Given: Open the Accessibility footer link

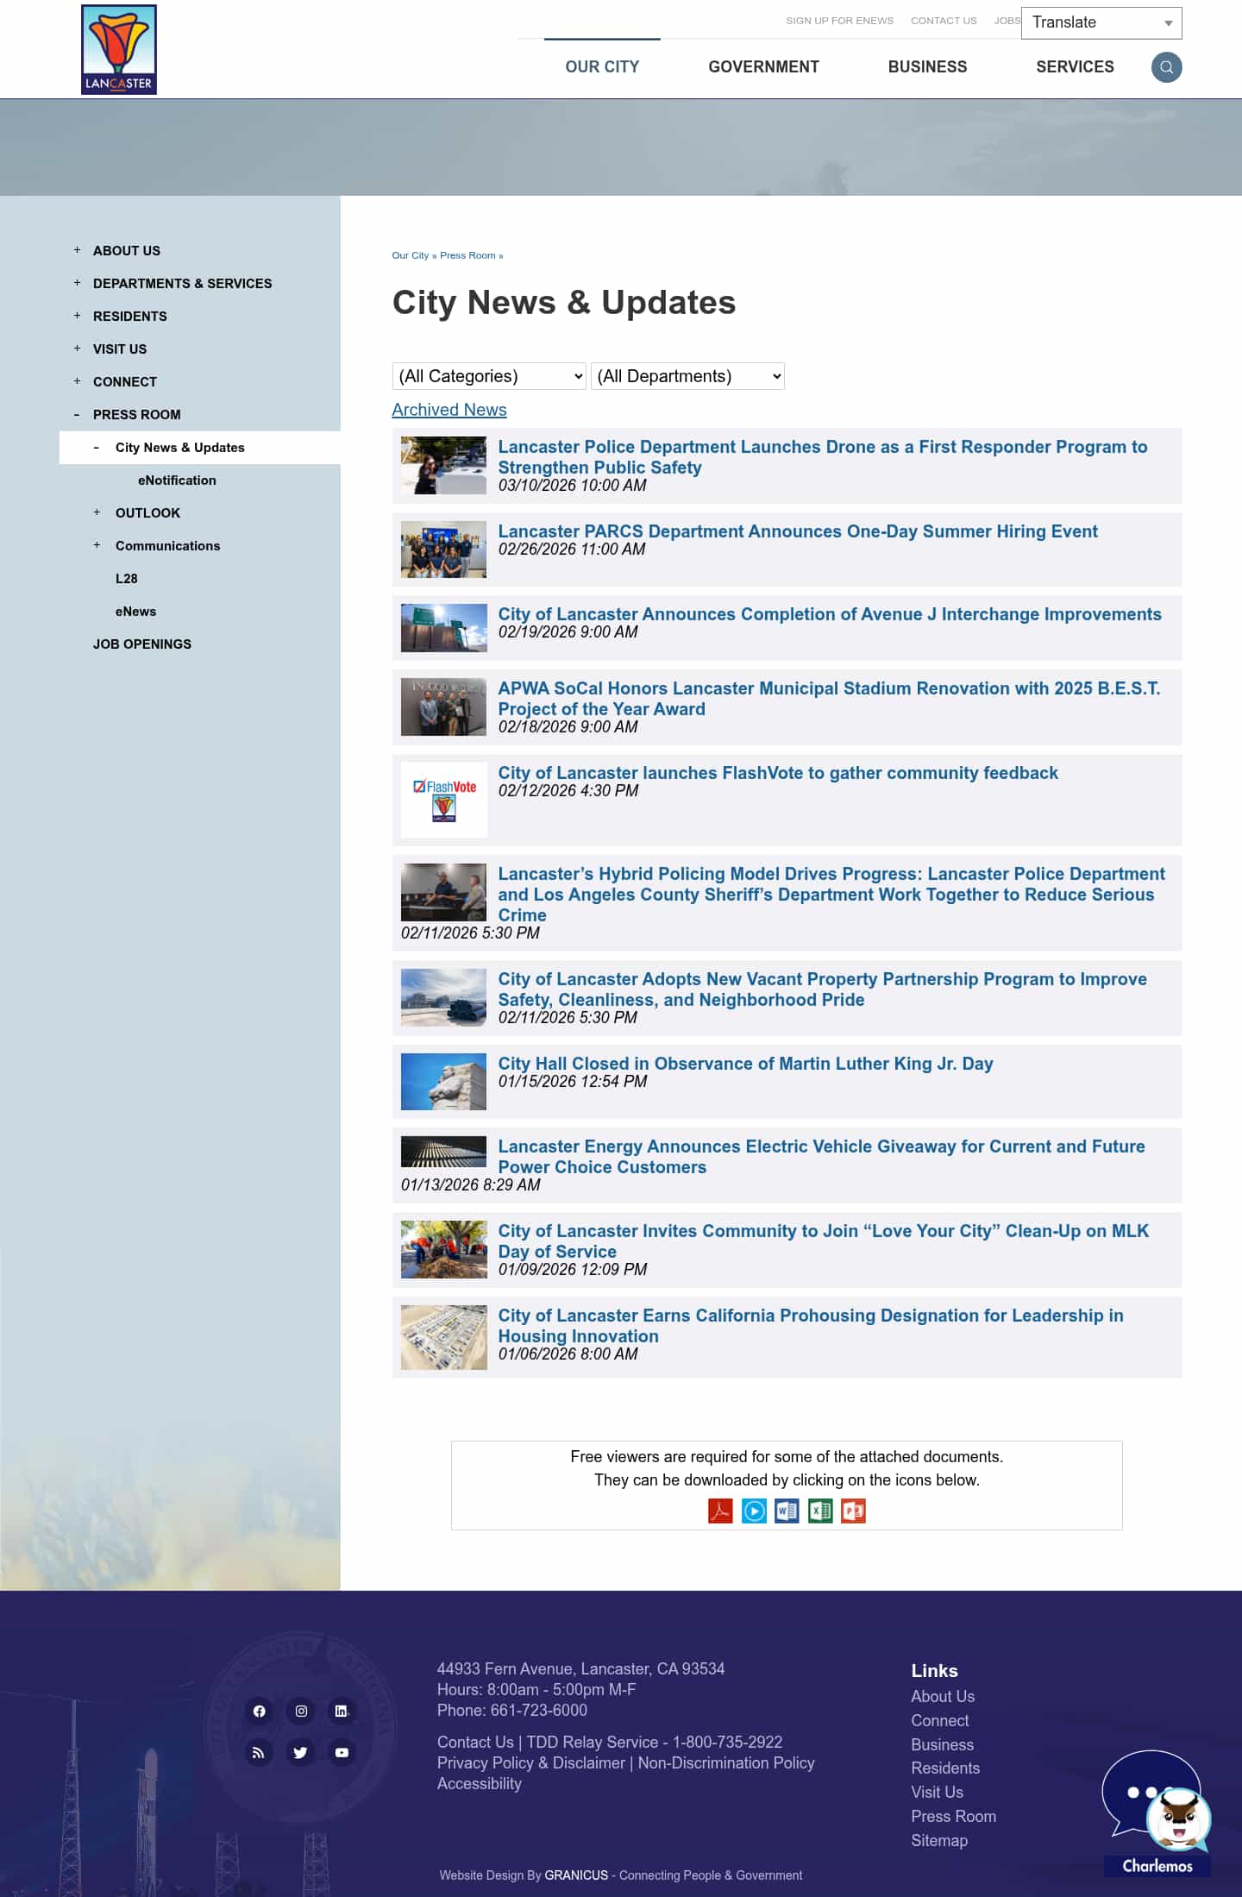Looking at the screenshot, I should click(480, 1784).
